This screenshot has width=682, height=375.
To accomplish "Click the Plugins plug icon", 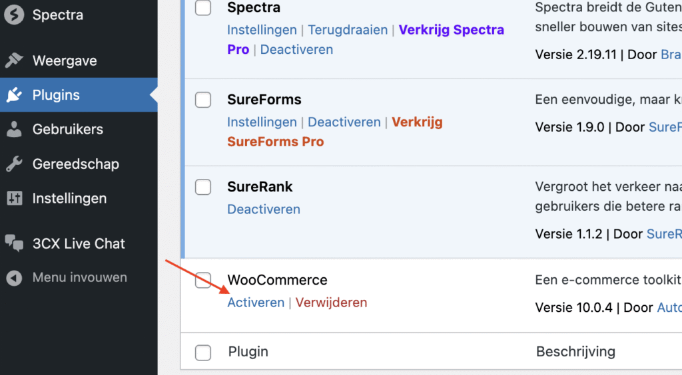I will 14,94.
